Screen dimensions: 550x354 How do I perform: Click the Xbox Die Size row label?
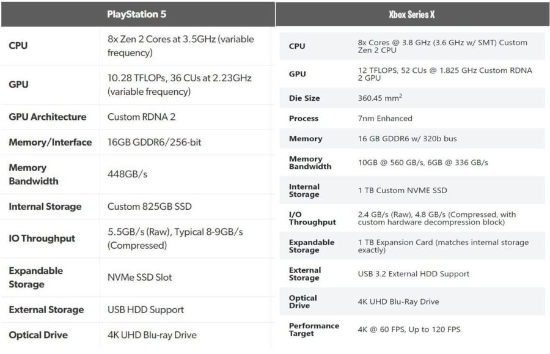click(304, 98)
